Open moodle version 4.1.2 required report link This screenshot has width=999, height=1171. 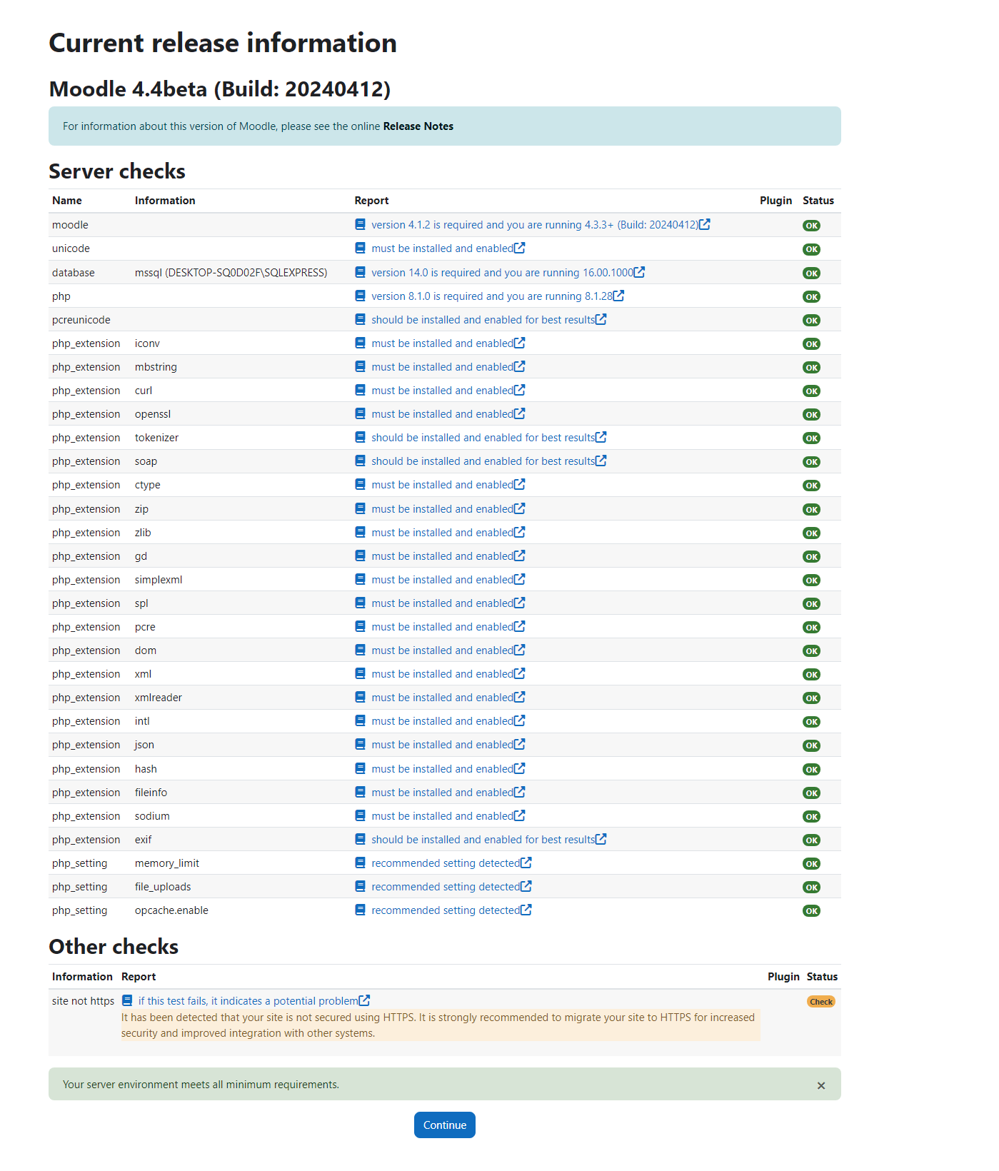pyautogui.click(x=535, y=225)
